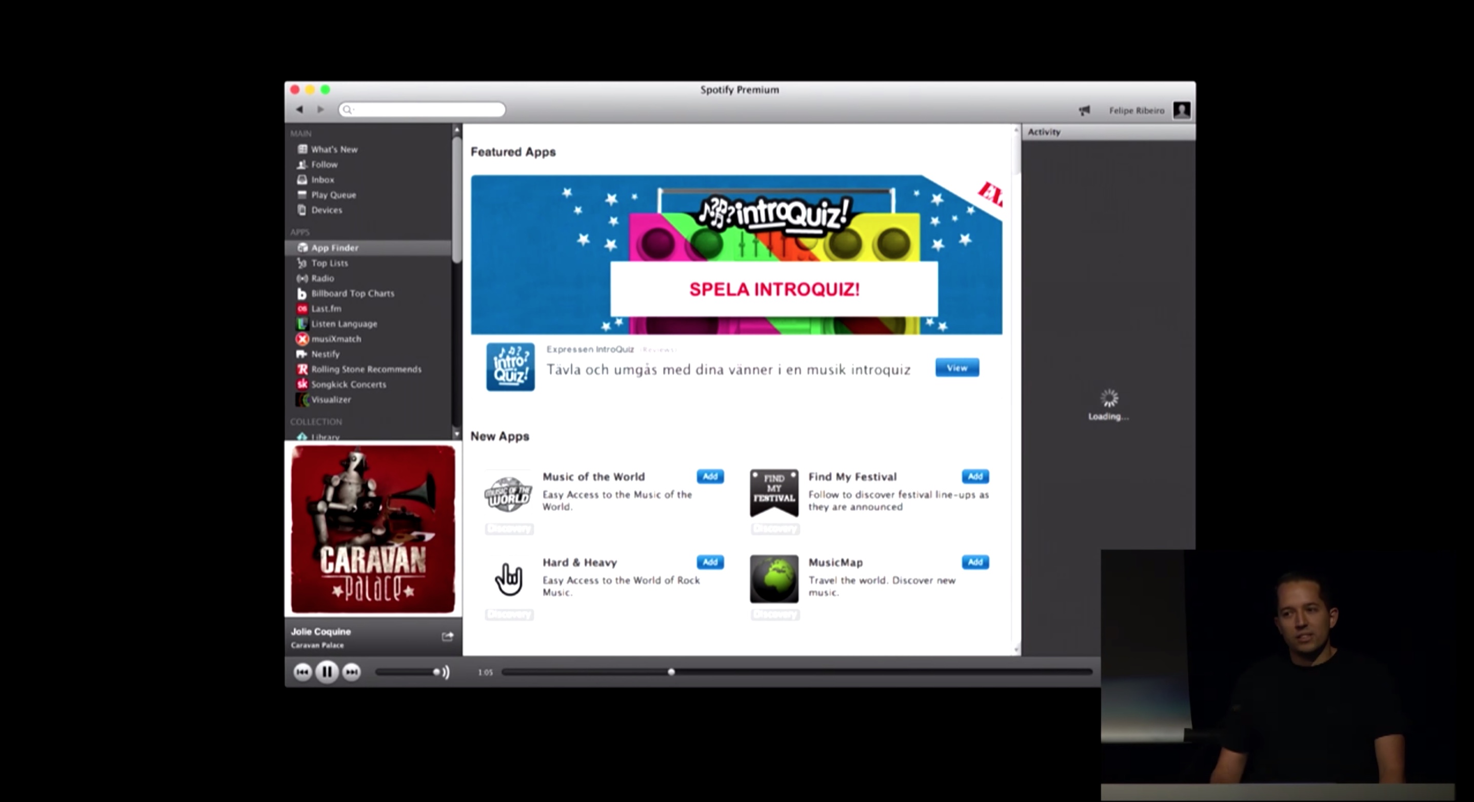The height and width of the screenshot is (802, 1474).
Task: Select the App Finder icon
Action: (301, 247)
